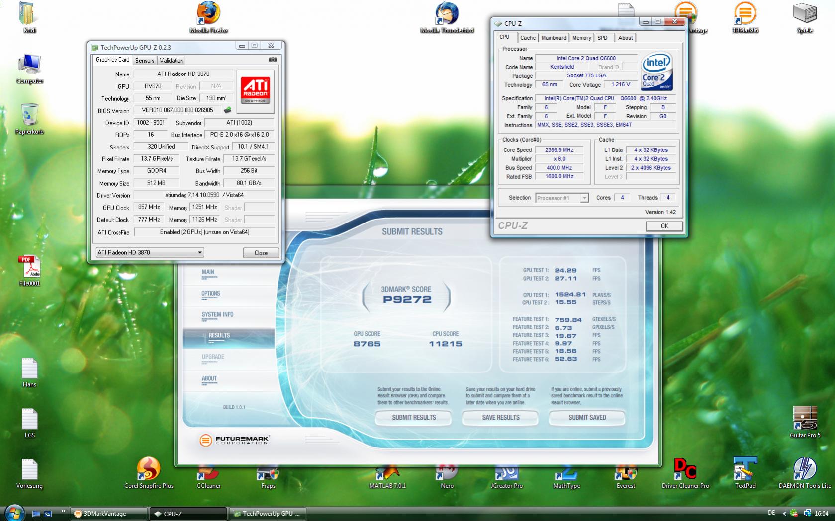This screenshot has width=835, height=521.
Task: Open the Mozilla Firefox desktop shortcut
Action: (209, 17)
